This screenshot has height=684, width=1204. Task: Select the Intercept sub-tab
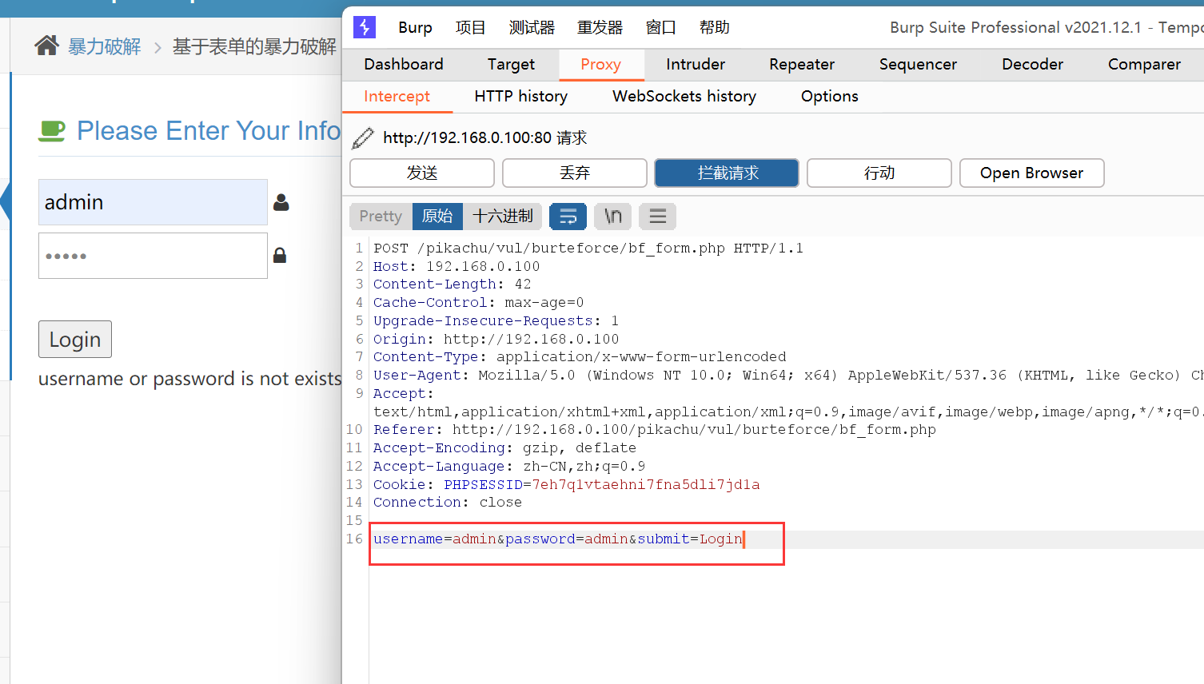click(397, 96)
